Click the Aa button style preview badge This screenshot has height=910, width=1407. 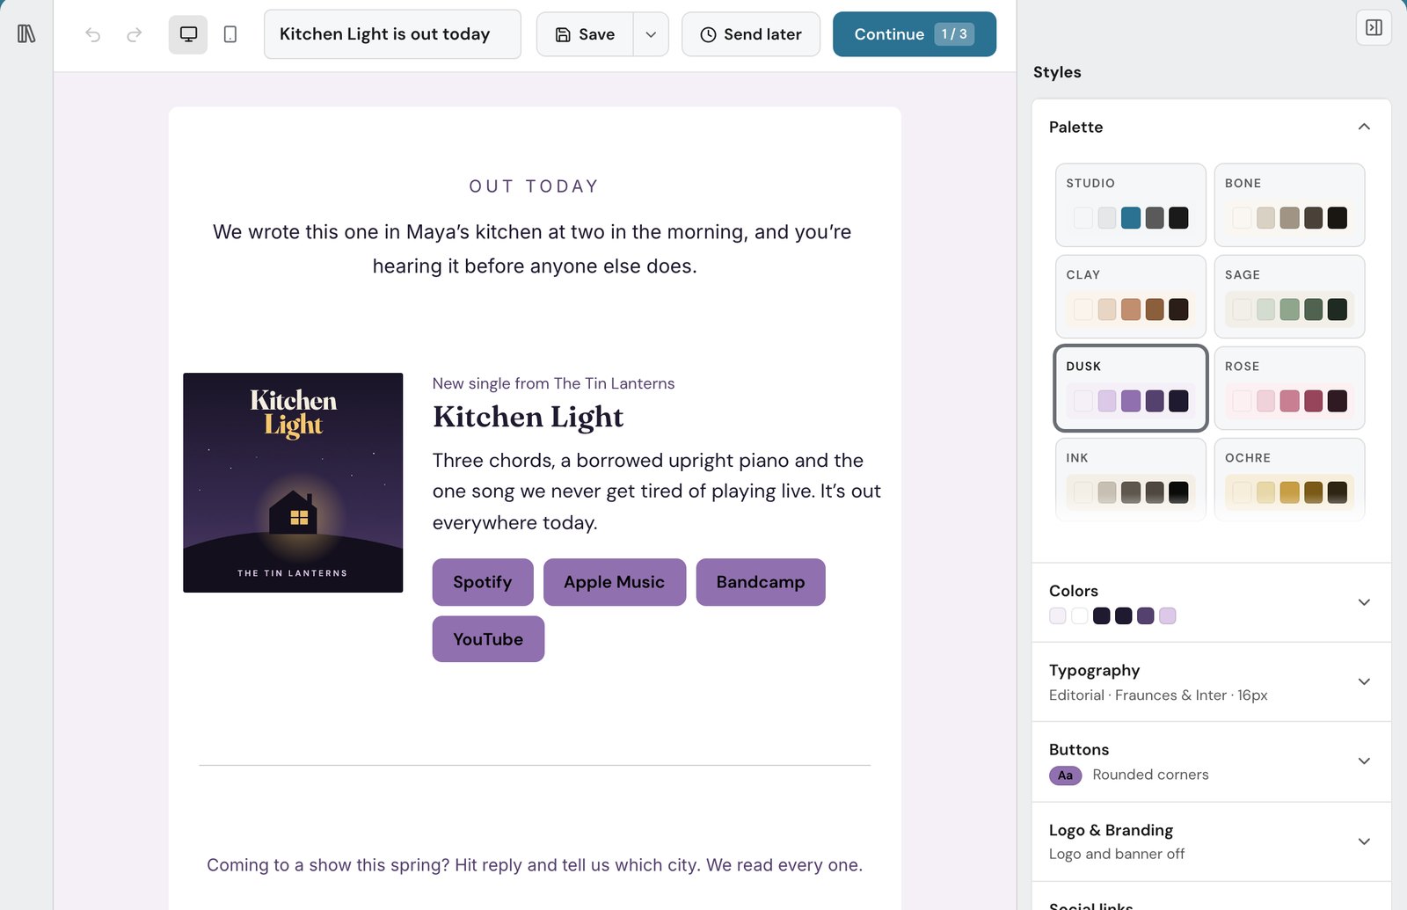point(1065,775)
